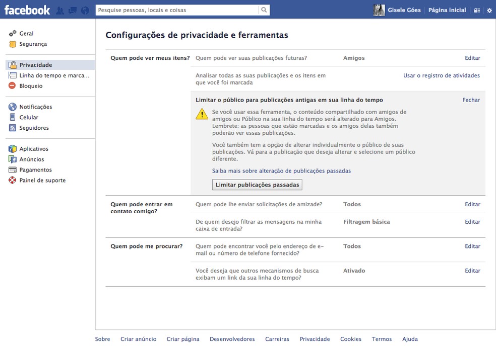Open privacy shortcuts lock icon
This screenshot has width=496, height=349.
point(477,11)
